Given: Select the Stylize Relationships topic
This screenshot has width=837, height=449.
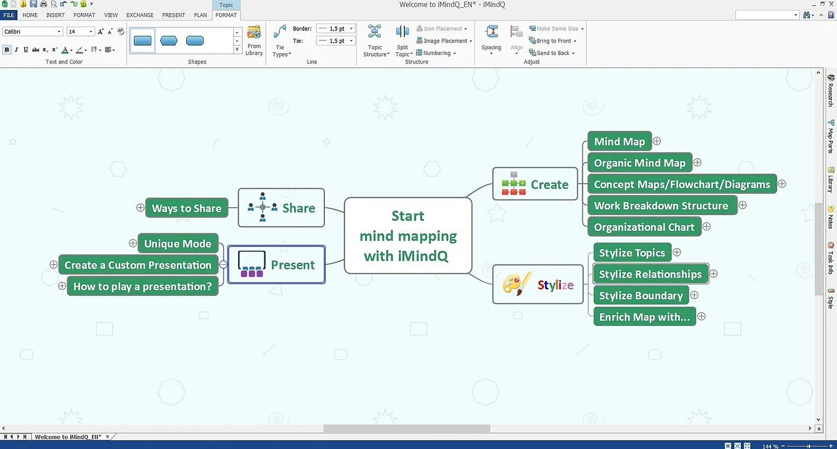Looking at the screenshot, I should (651, 274).
